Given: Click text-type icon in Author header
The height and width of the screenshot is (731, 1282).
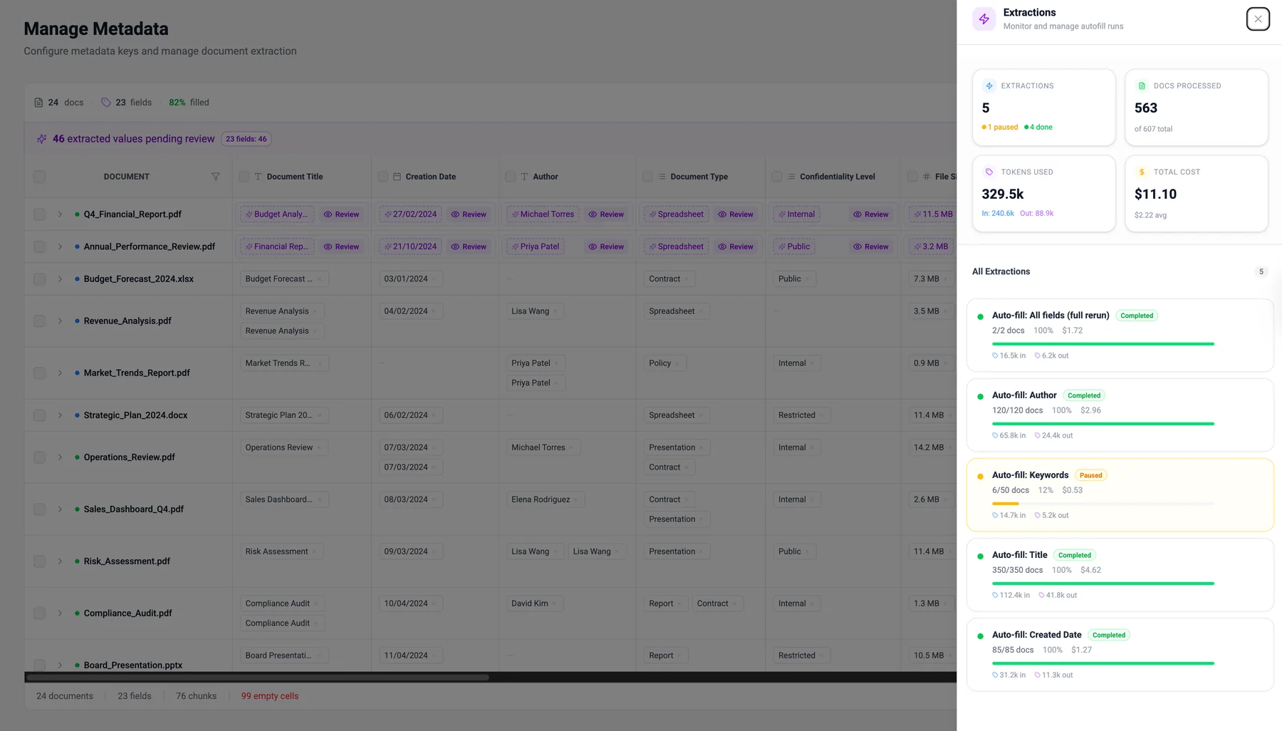Looking at the screenshot, I should (x=524, y=177).
